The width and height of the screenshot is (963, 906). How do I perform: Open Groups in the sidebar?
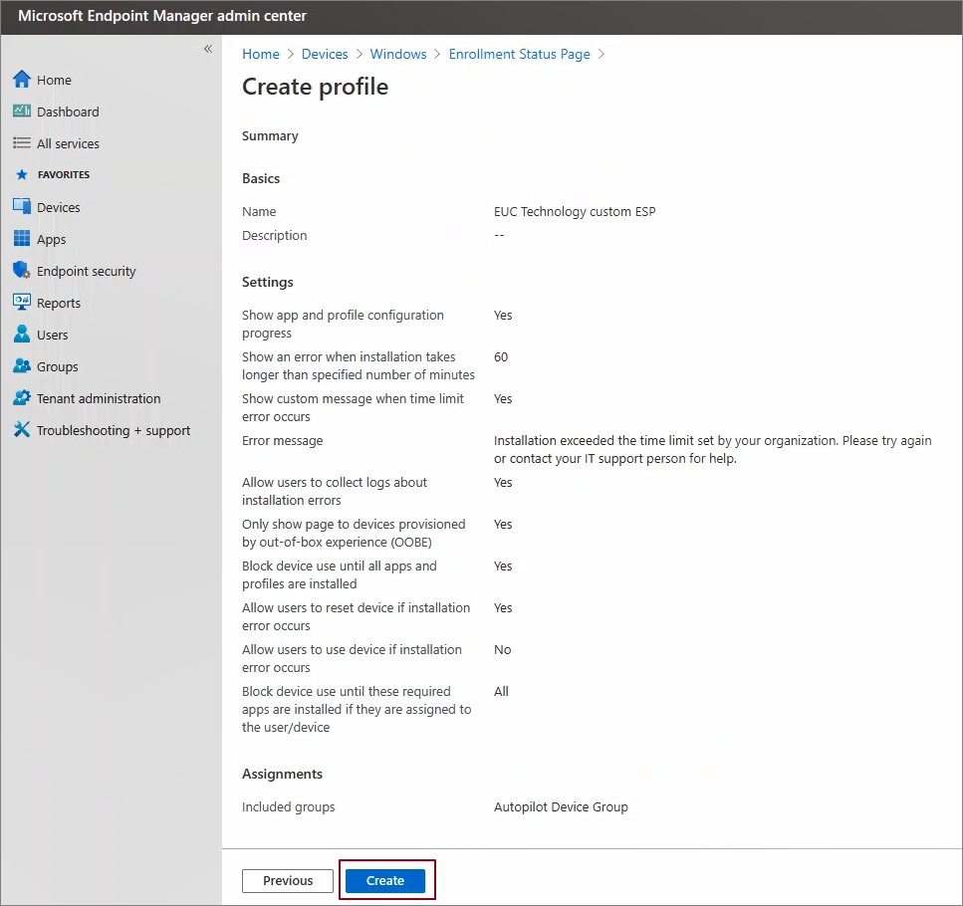pos(57,367)
